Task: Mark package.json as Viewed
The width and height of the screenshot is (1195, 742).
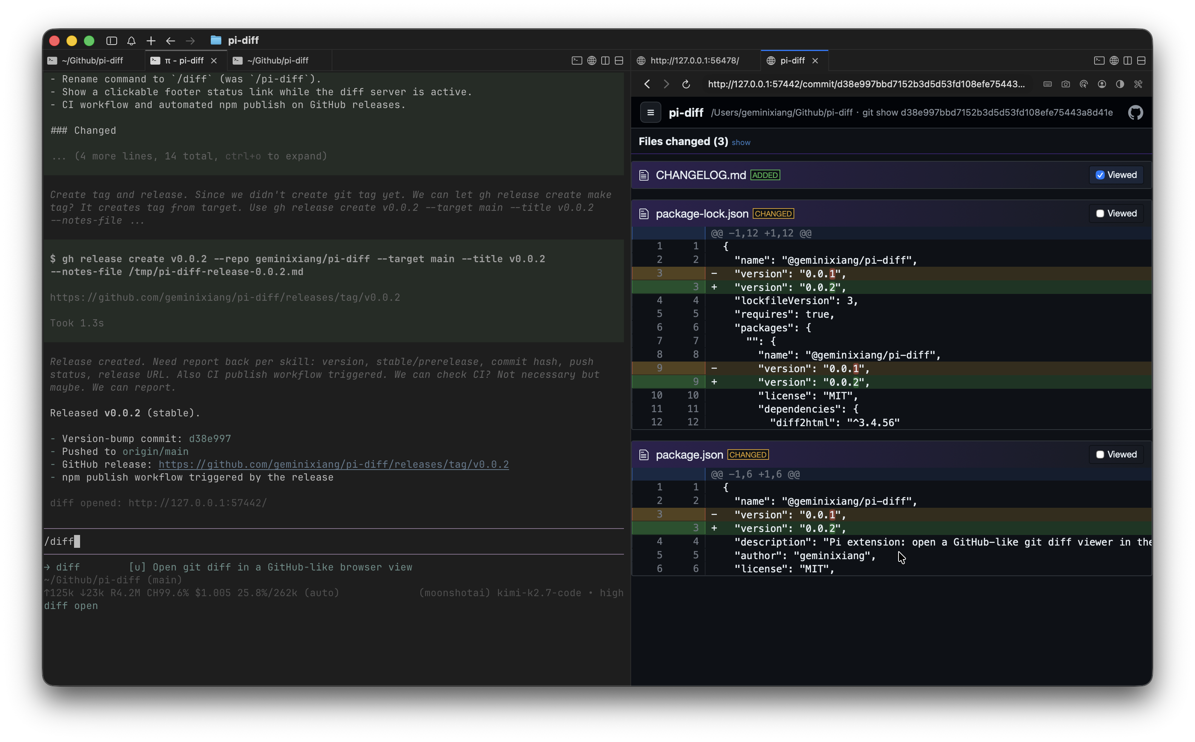Action: pos(1100,454)
